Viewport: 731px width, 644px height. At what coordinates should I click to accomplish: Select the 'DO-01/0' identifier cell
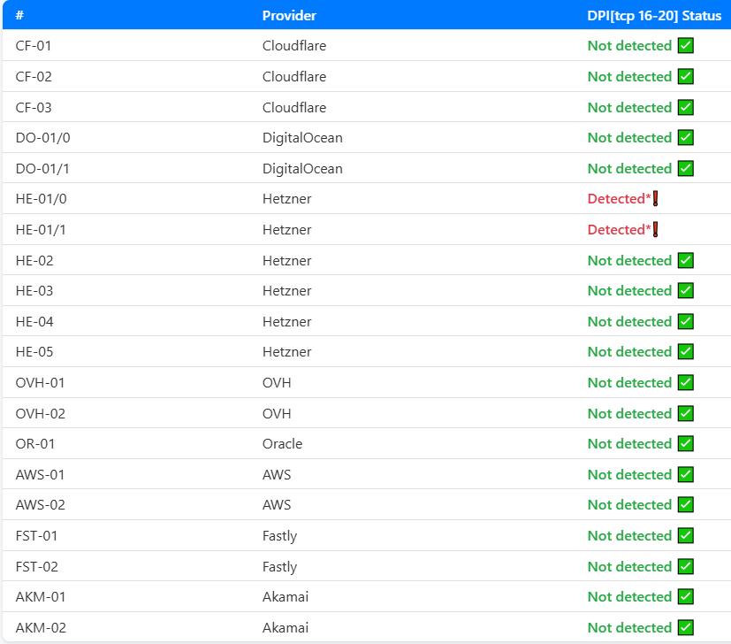[43, 138]
